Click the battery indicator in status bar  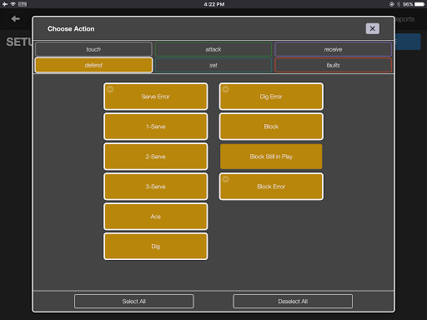(x=419, y=4)
